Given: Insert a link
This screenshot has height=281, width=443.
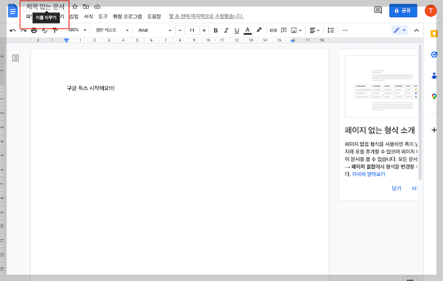Looking at the screenshot, I should pos(273,30).
